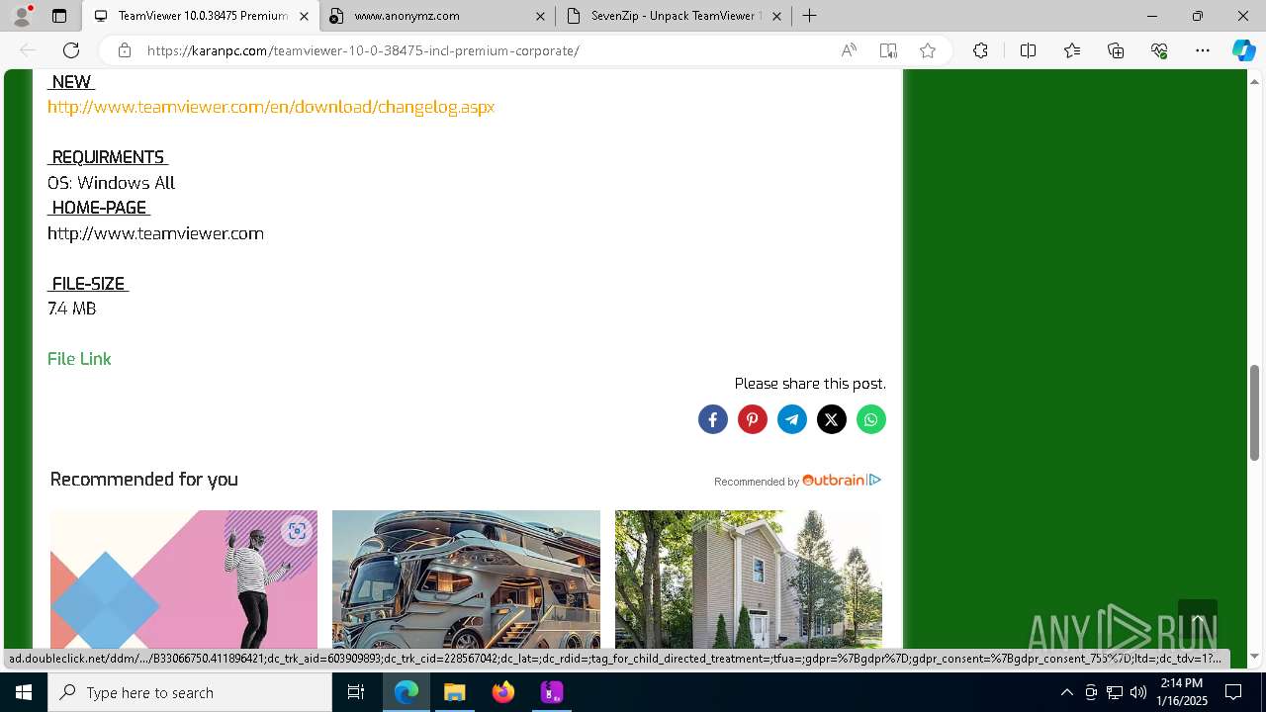Toggle Split screen view icon
This screenshot has height=712, width=1266.
pyautogui.click(x=1028, y=50)
